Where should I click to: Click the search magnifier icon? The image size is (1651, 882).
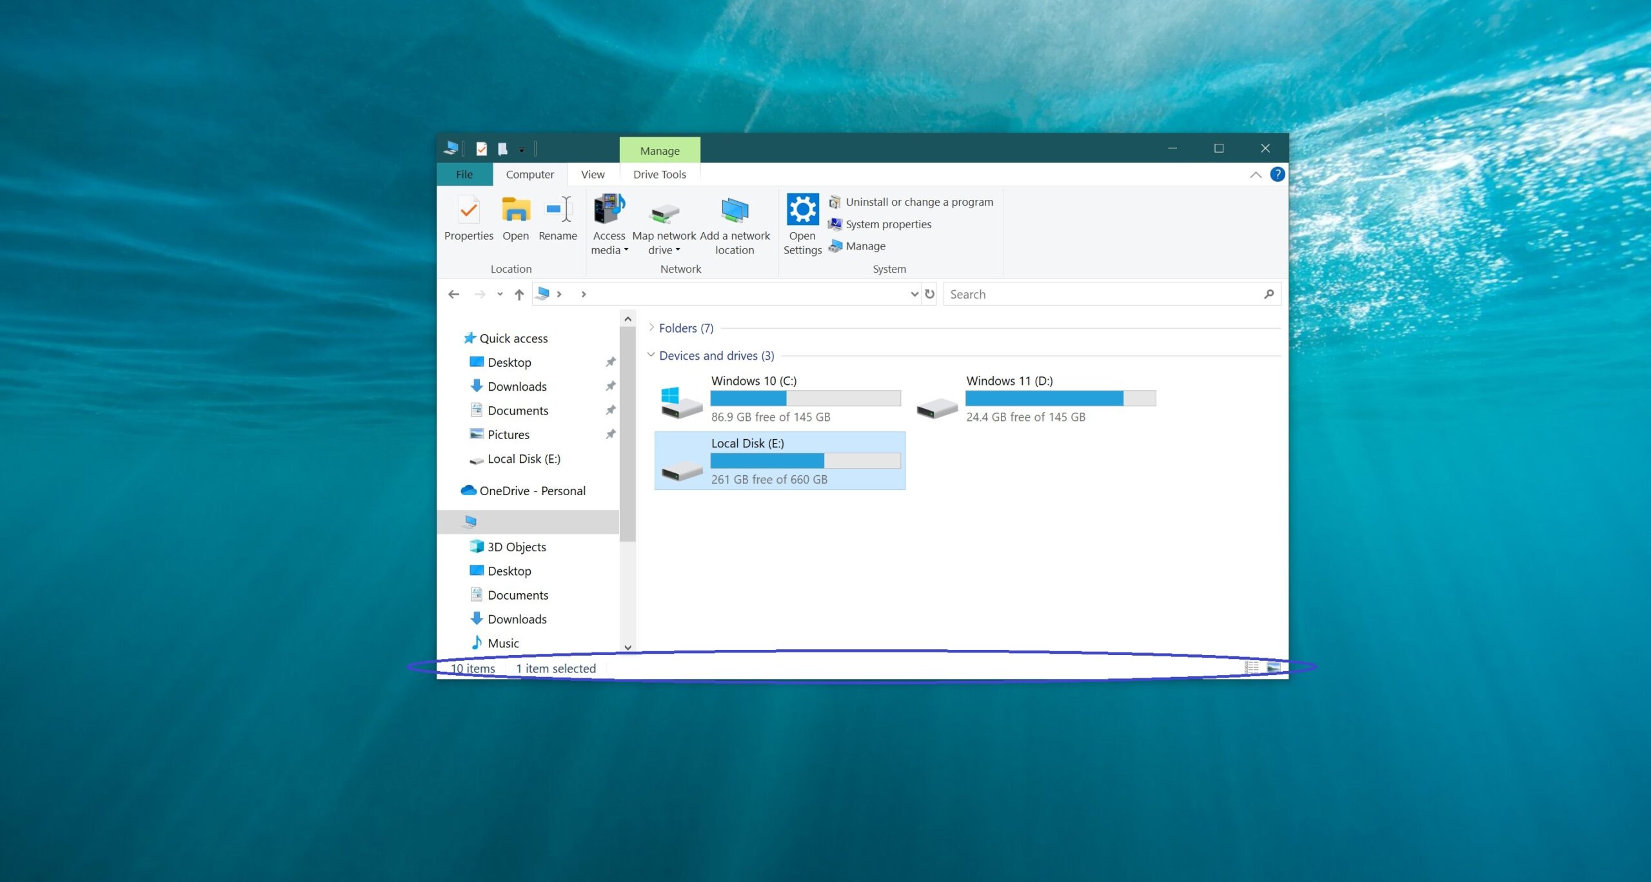1269,294
